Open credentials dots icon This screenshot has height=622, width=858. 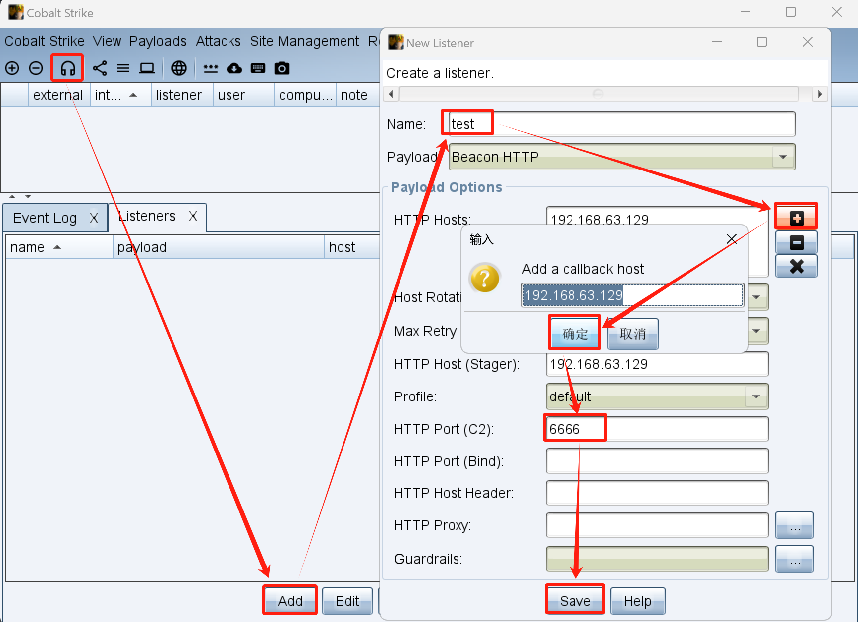pos(211,68)
